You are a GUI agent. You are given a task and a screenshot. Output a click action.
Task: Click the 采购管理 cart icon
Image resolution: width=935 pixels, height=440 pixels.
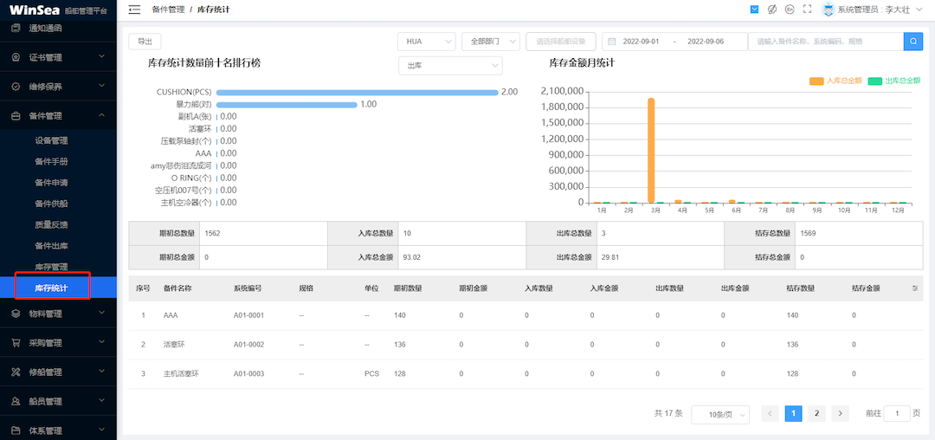tap(16, 343)
